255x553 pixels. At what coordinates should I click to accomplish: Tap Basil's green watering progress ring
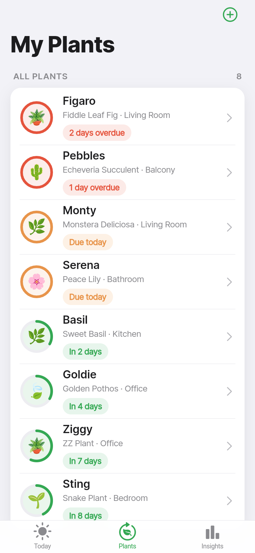tap(37, 336)
